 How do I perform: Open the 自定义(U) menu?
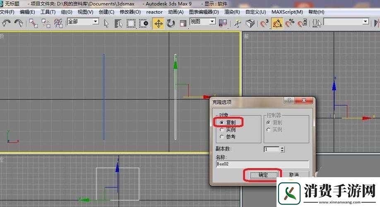[x=255, y=12]
